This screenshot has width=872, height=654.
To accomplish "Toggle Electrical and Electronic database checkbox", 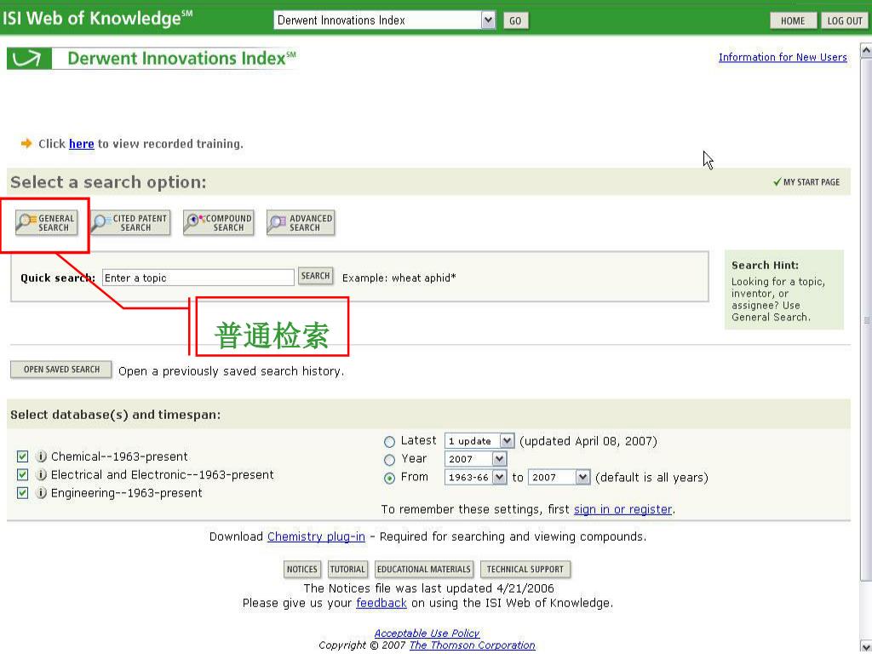I will click(22, 475).
